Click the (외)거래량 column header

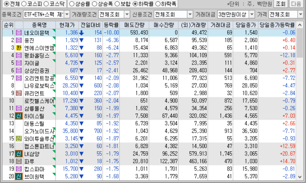[x=193, y=25]
